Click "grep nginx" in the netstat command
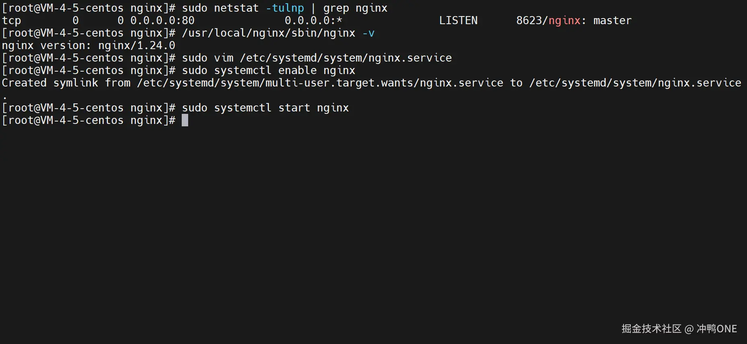Screen dimensions: 747x344 [x=355, y=8]
